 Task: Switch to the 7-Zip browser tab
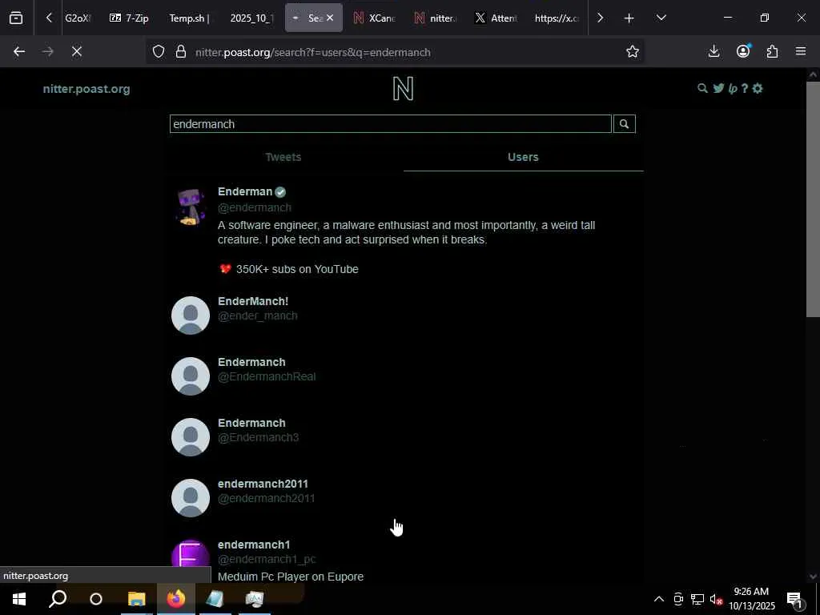129,18
